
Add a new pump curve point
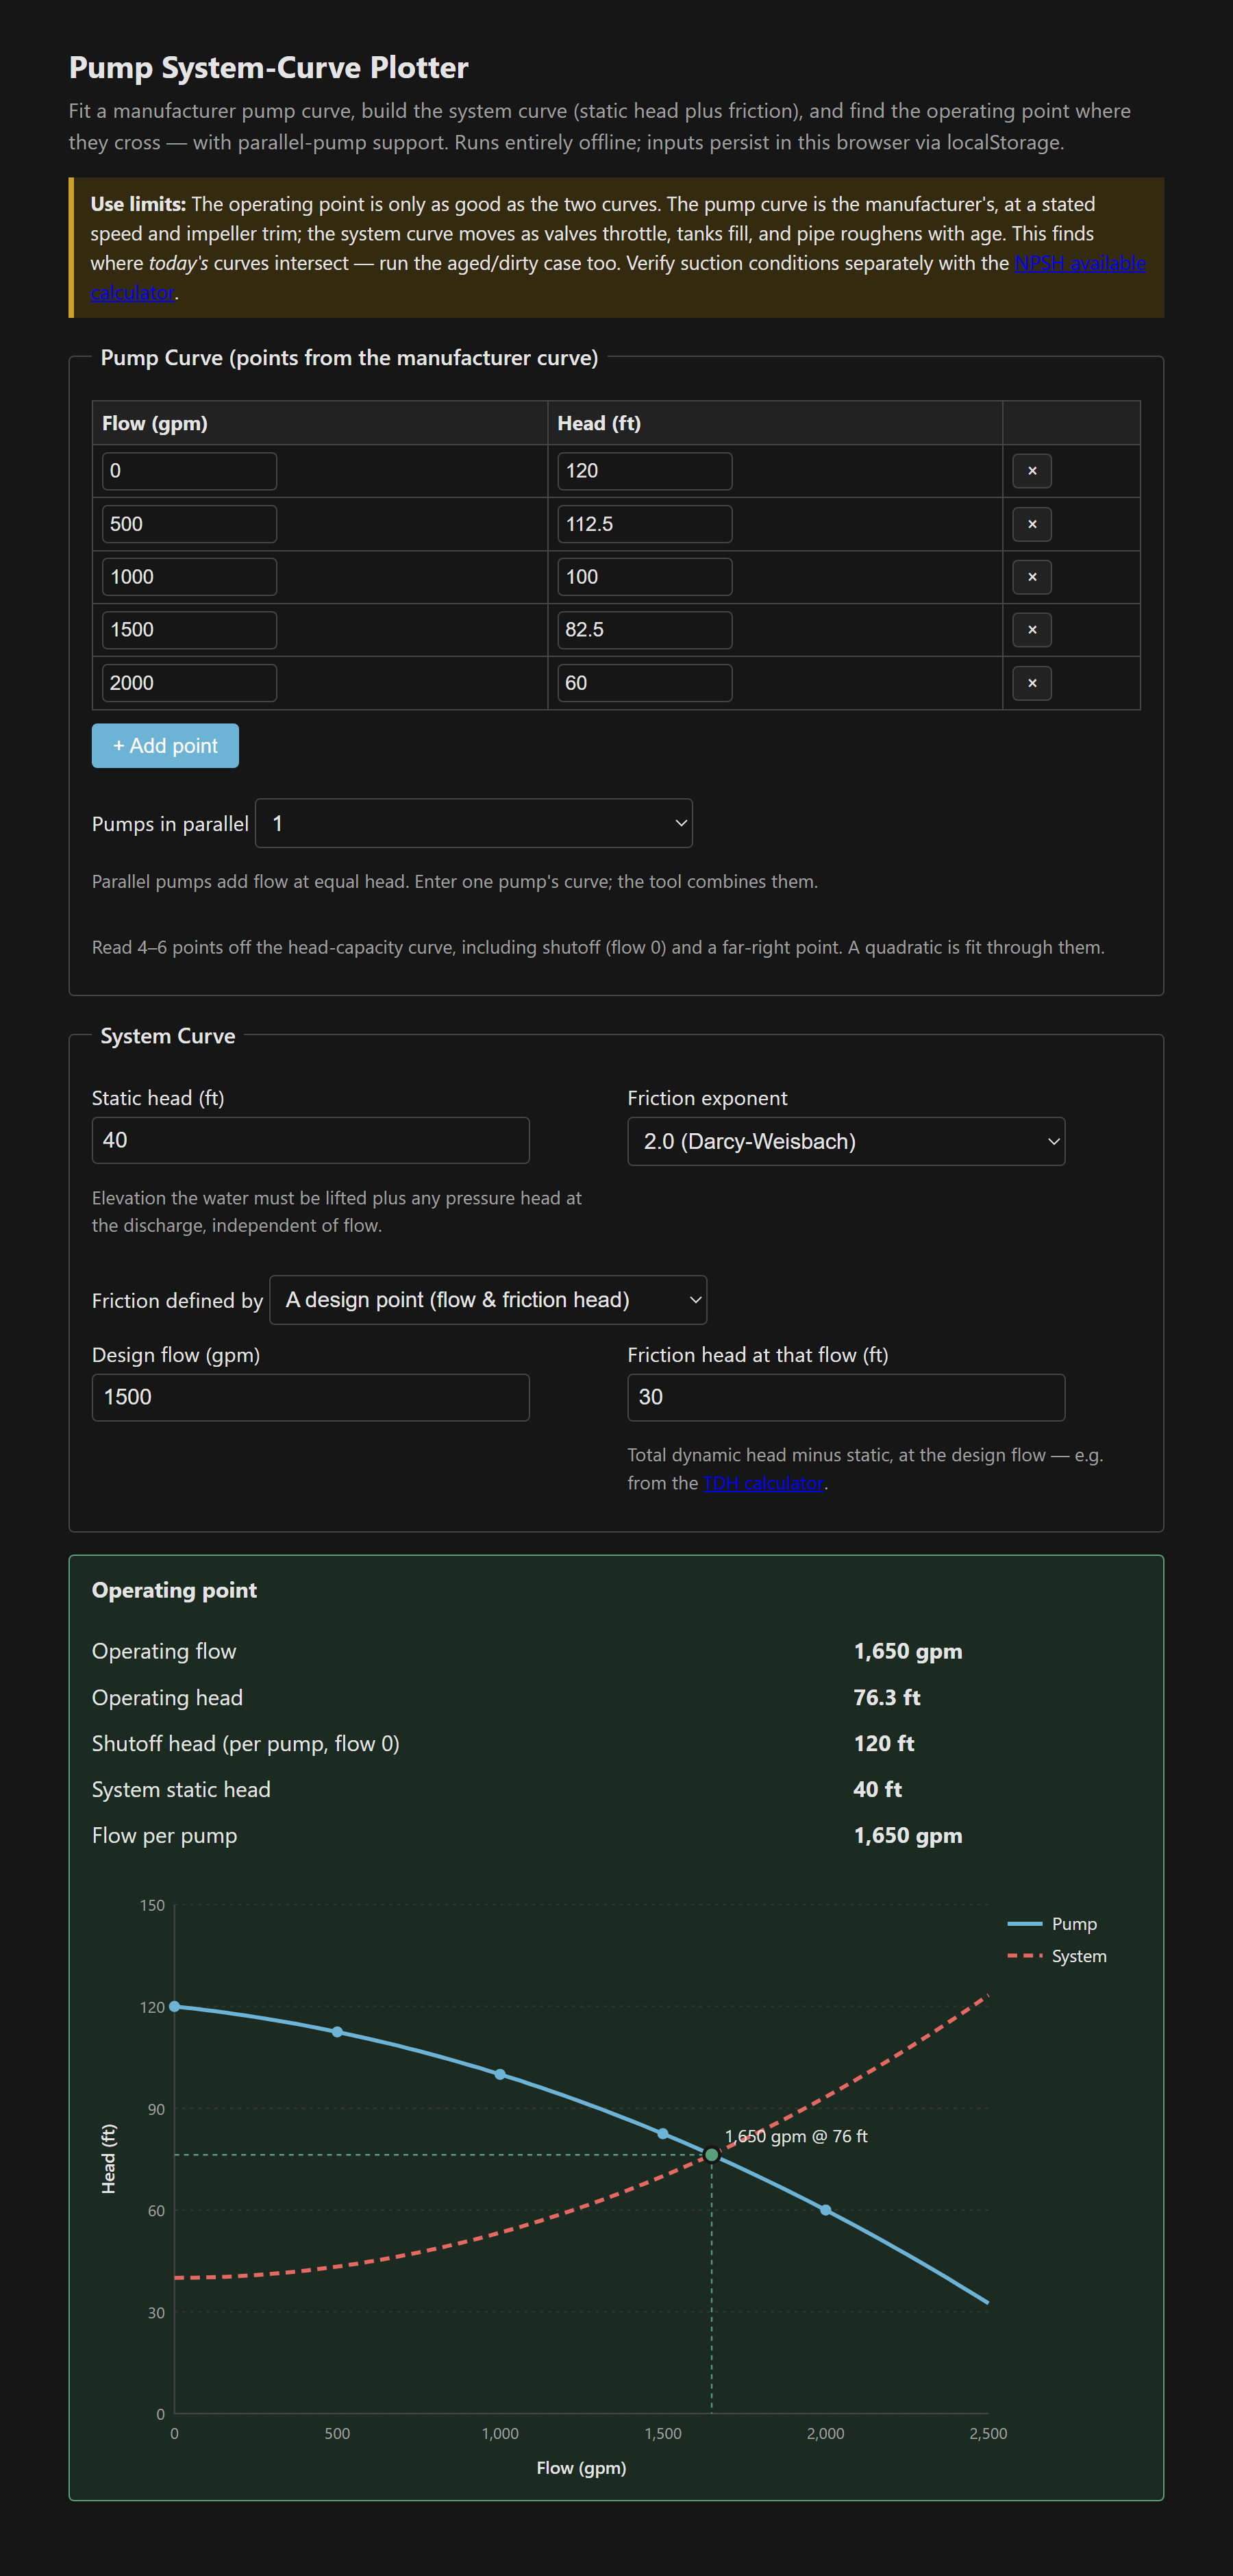click(165, 746)
